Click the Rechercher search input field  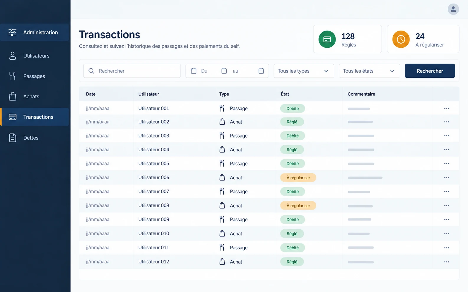(x=132, y=71)
